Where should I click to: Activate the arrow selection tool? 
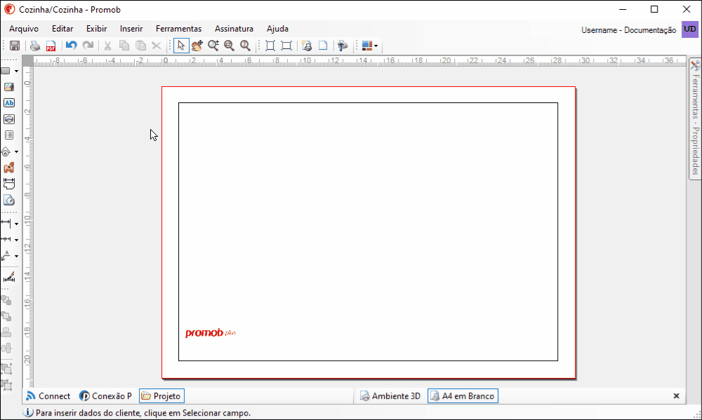coord(181,46)
